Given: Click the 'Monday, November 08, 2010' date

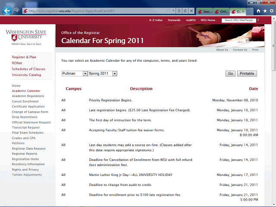Looking at the screenshot, I should tap(235, 100).
